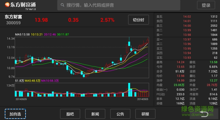Click 流通 value 9.16亿

coord(213,99)
